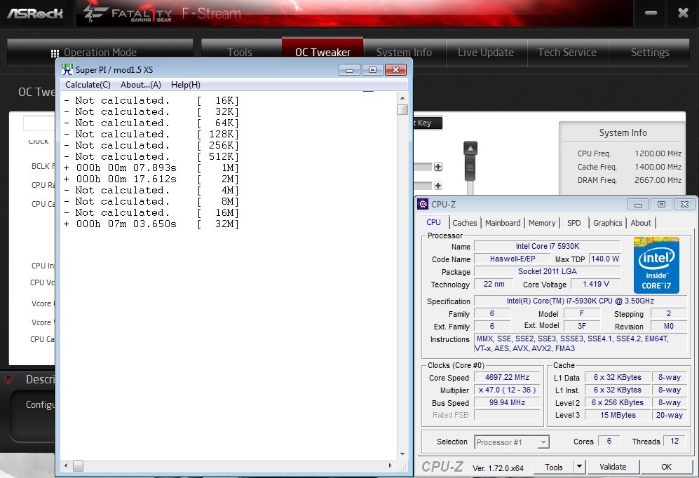Open the Tech Service tab
The height and width of the screenshot is (478, 699).
coord(567,53)
